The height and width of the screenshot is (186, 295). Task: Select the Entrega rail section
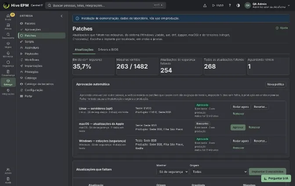pyautogui.click(x=8, y=82)
